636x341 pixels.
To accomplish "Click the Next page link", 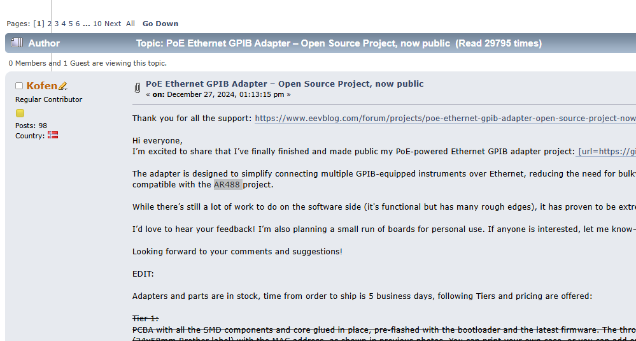I will [x=113, y=24].
